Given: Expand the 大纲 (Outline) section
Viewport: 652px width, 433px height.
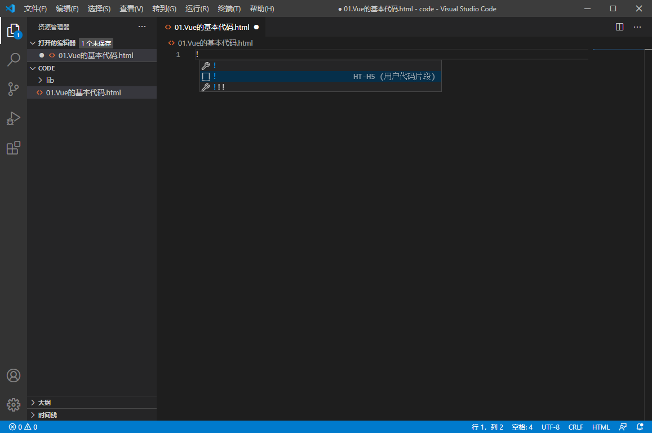Looking at the screenshot, I should (44, 402).
